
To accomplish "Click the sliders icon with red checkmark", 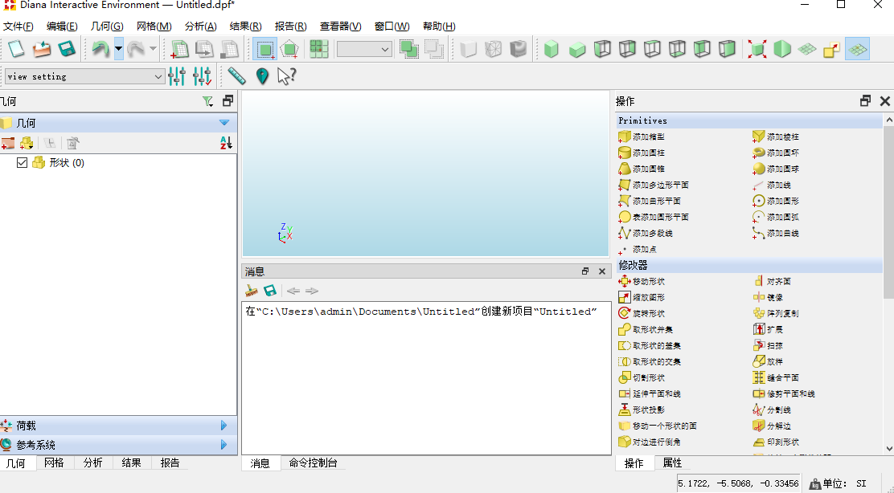I will [x=203, y=76].
